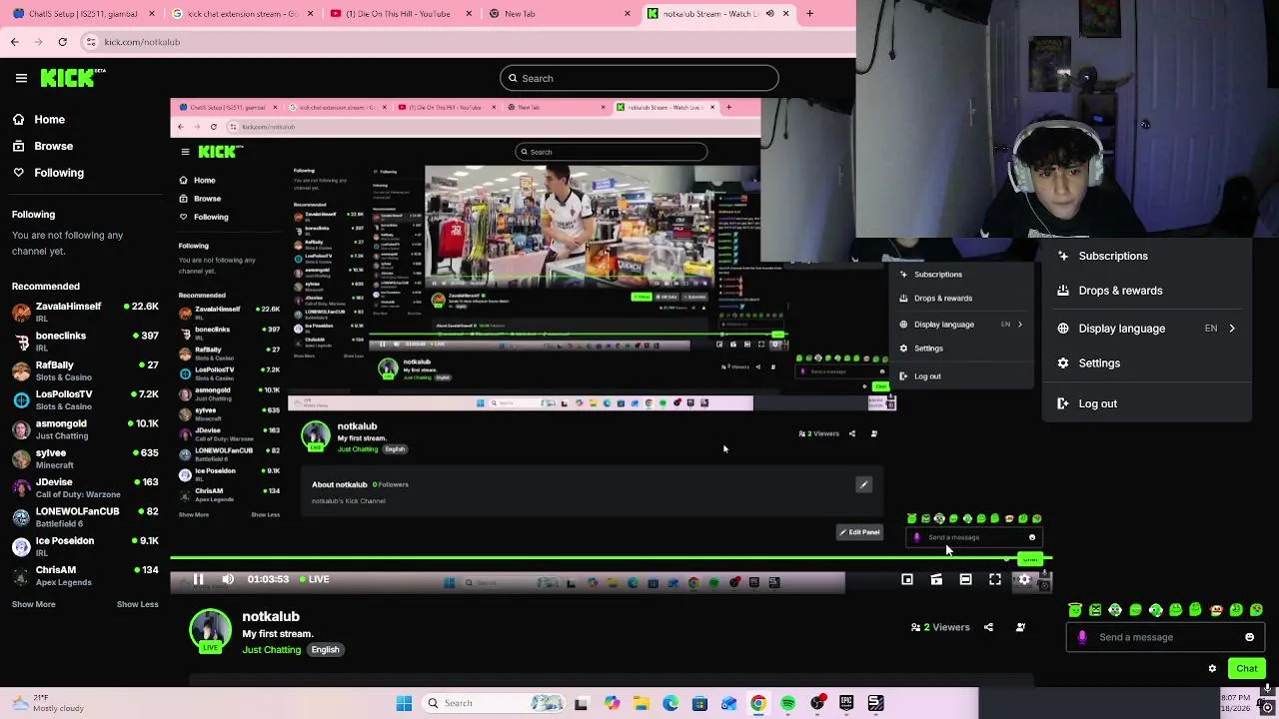Click the purple microphone icon in chat

[x=1082, y=637]
